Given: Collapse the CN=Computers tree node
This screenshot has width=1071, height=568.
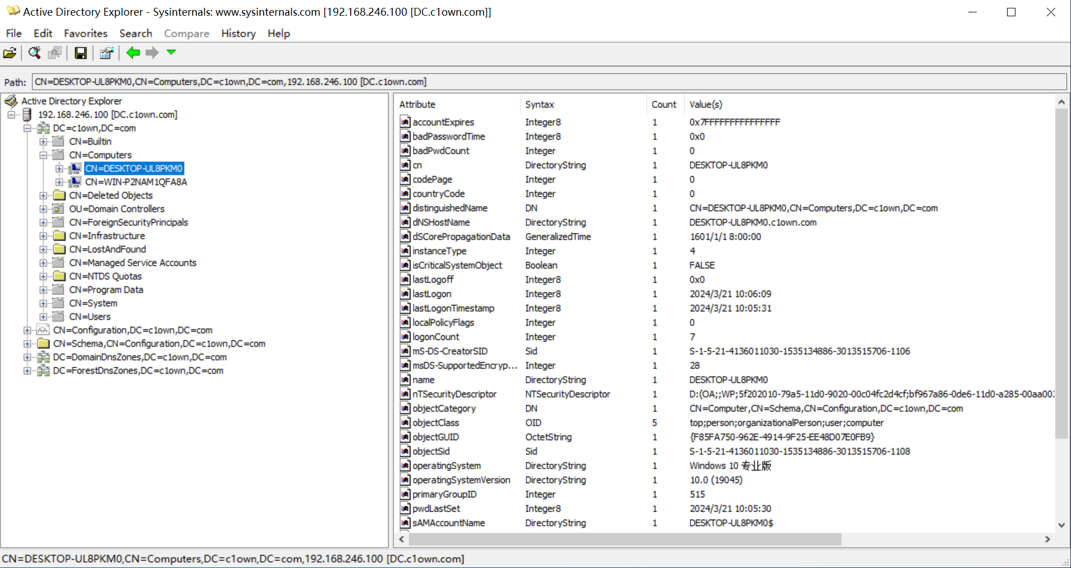Looking at the screenshot, I should 43,155.
